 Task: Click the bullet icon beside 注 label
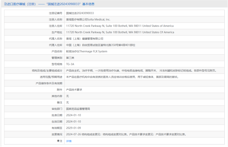click(58, 141)
